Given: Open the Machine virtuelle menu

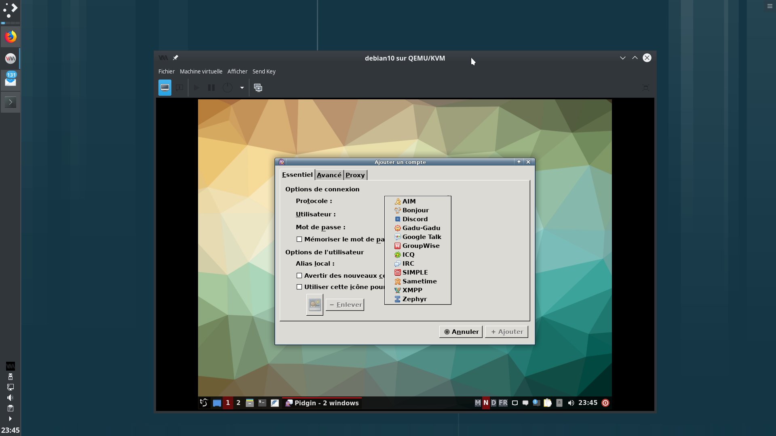Looking at the screenshot, I should (201, 71).
